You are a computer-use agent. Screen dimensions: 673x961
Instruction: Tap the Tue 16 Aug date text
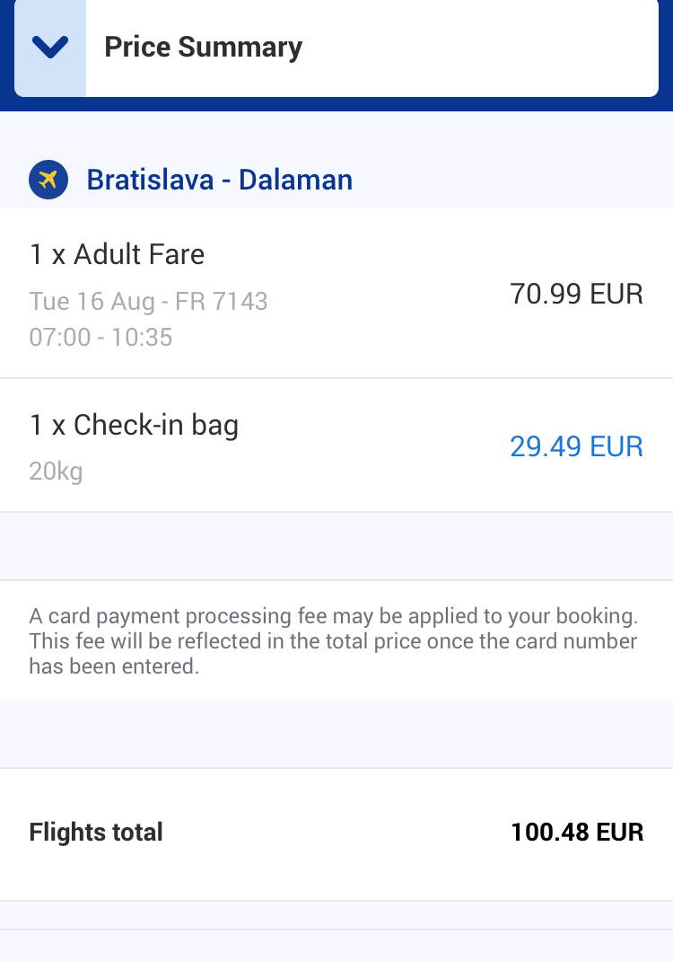pyautogui.click(x=92, y=301)
